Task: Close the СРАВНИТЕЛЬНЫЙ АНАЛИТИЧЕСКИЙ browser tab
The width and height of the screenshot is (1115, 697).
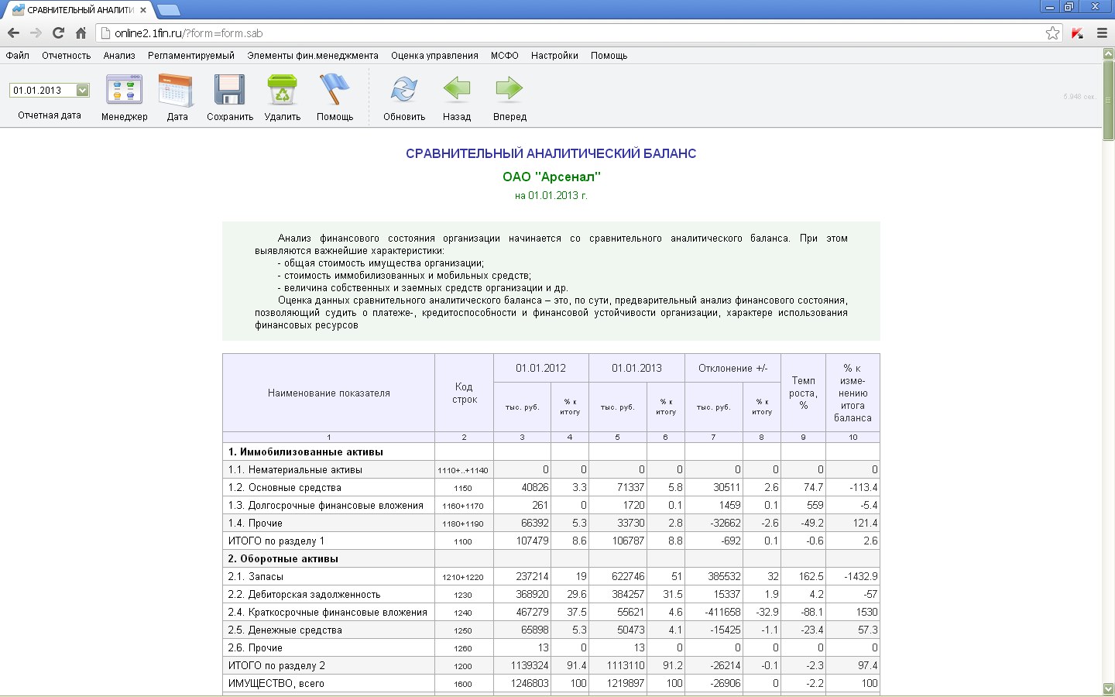Action: click(x=143, y=10)
